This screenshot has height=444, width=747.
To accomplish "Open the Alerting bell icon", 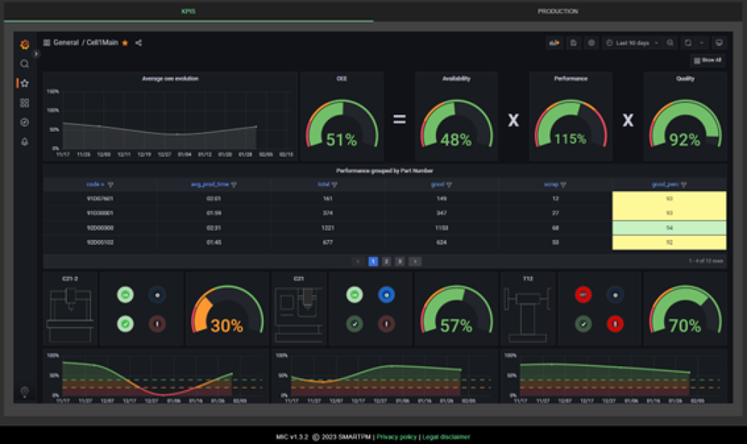I will pyautogui.click(x=24, y=141).
